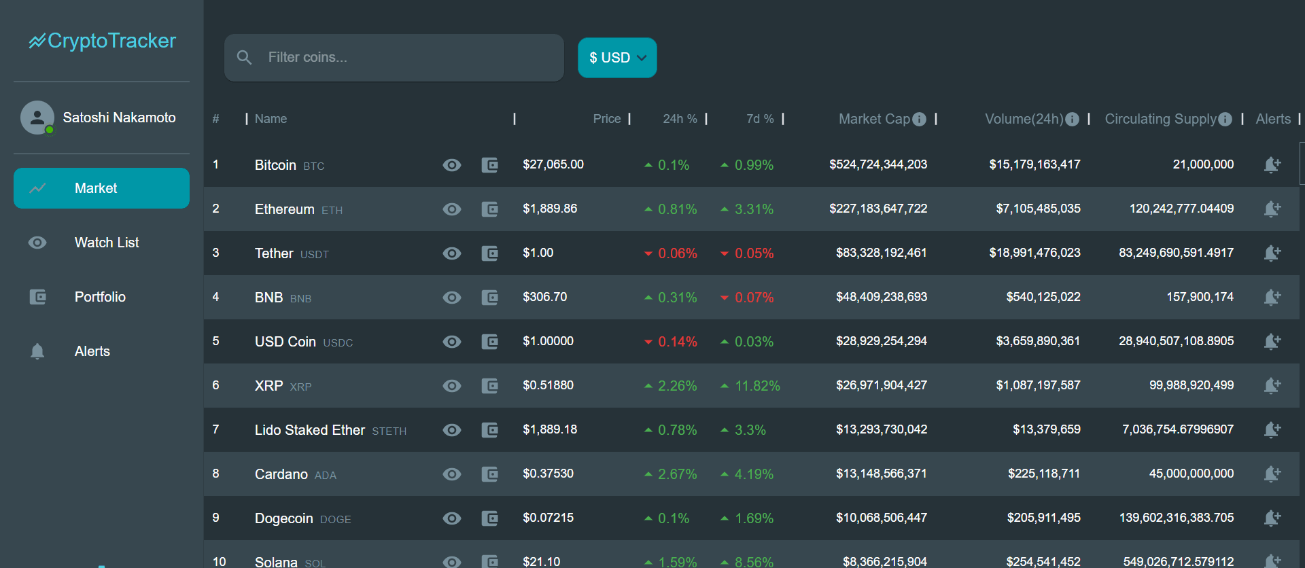Toggle Cardano watch list eye
The height and width of the screenshot is (568, 1305).
[452, 474]
